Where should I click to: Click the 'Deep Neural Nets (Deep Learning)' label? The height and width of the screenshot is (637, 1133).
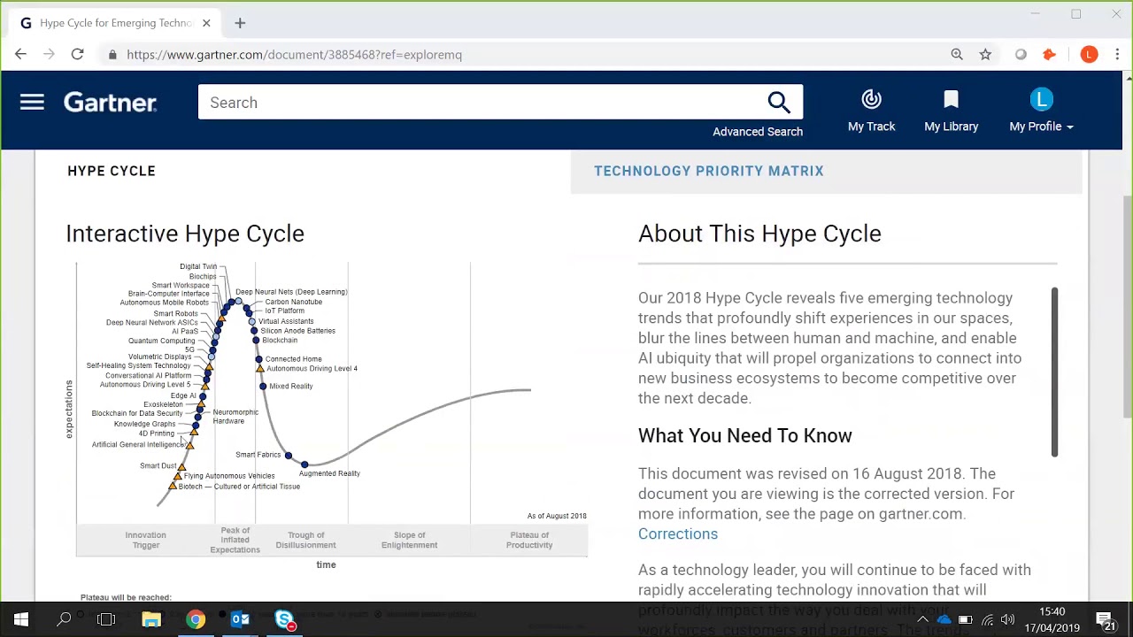point(291,292)
